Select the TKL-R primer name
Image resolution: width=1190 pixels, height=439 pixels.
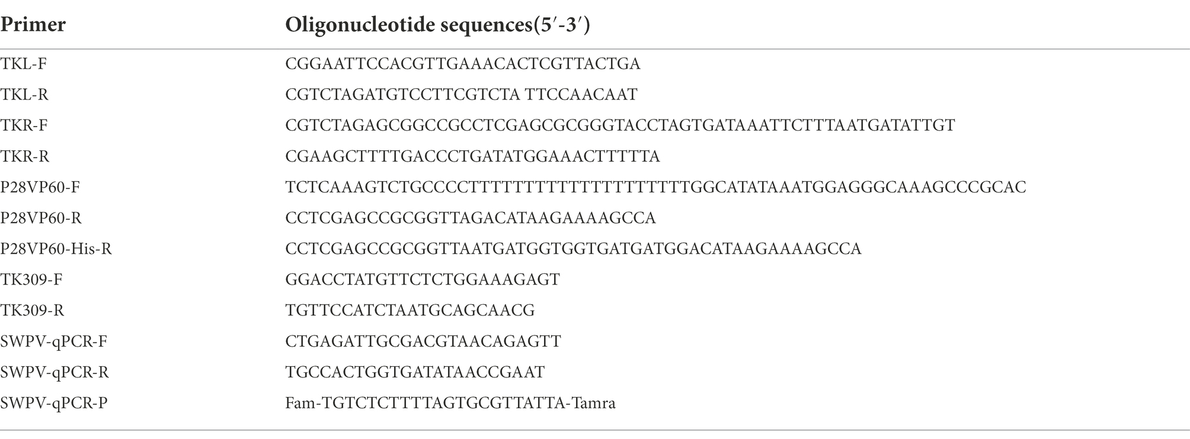pyautogui.click(x=24, y=95)
